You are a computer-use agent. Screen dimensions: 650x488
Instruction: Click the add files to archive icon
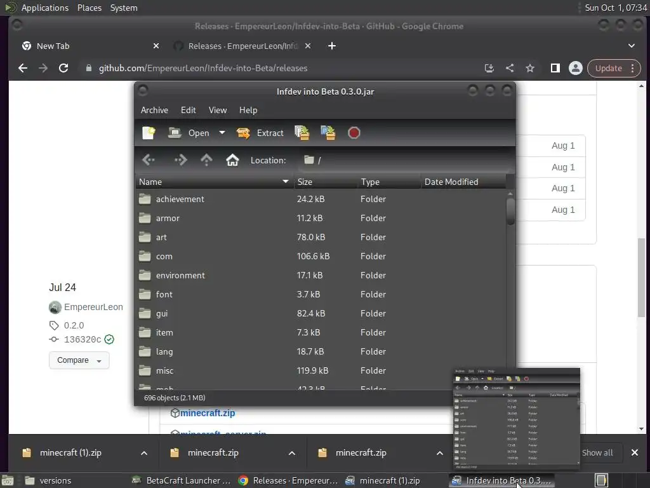302,133
